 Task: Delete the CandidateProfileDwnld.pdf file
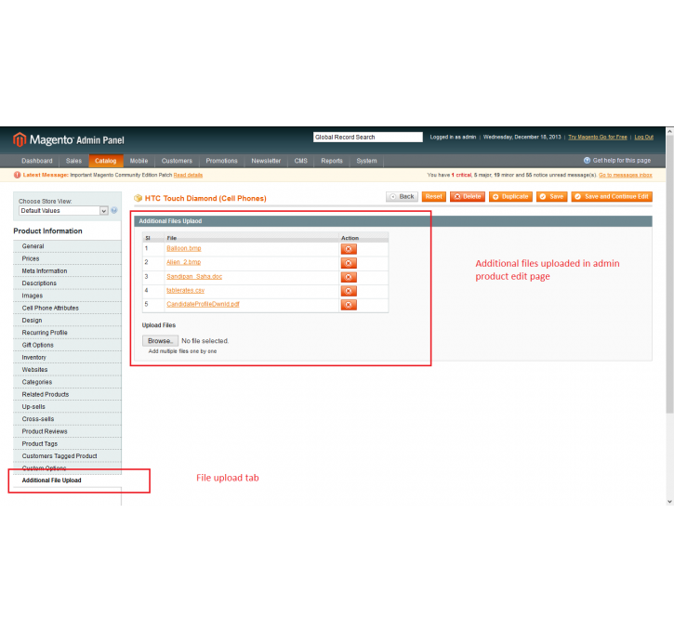point(349,305)
